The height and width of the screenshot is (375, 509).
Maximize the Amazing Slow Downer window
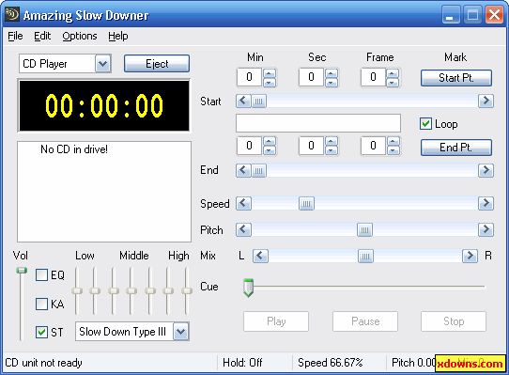pos(472,15)
